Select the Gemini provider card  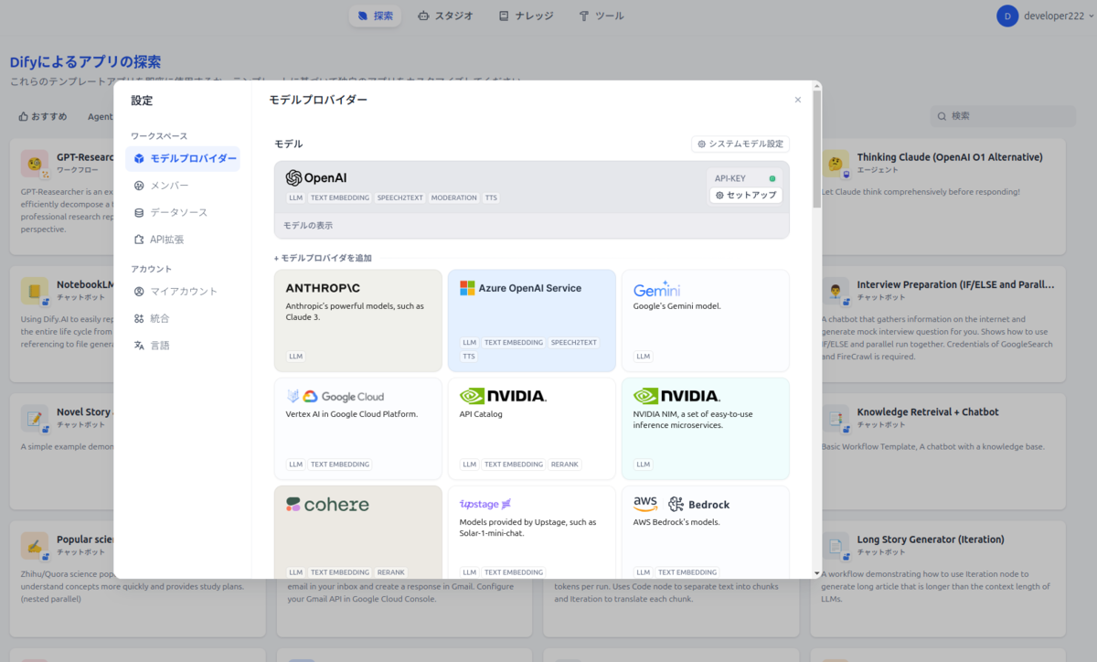pyautogui.click(x=706, y=321)
